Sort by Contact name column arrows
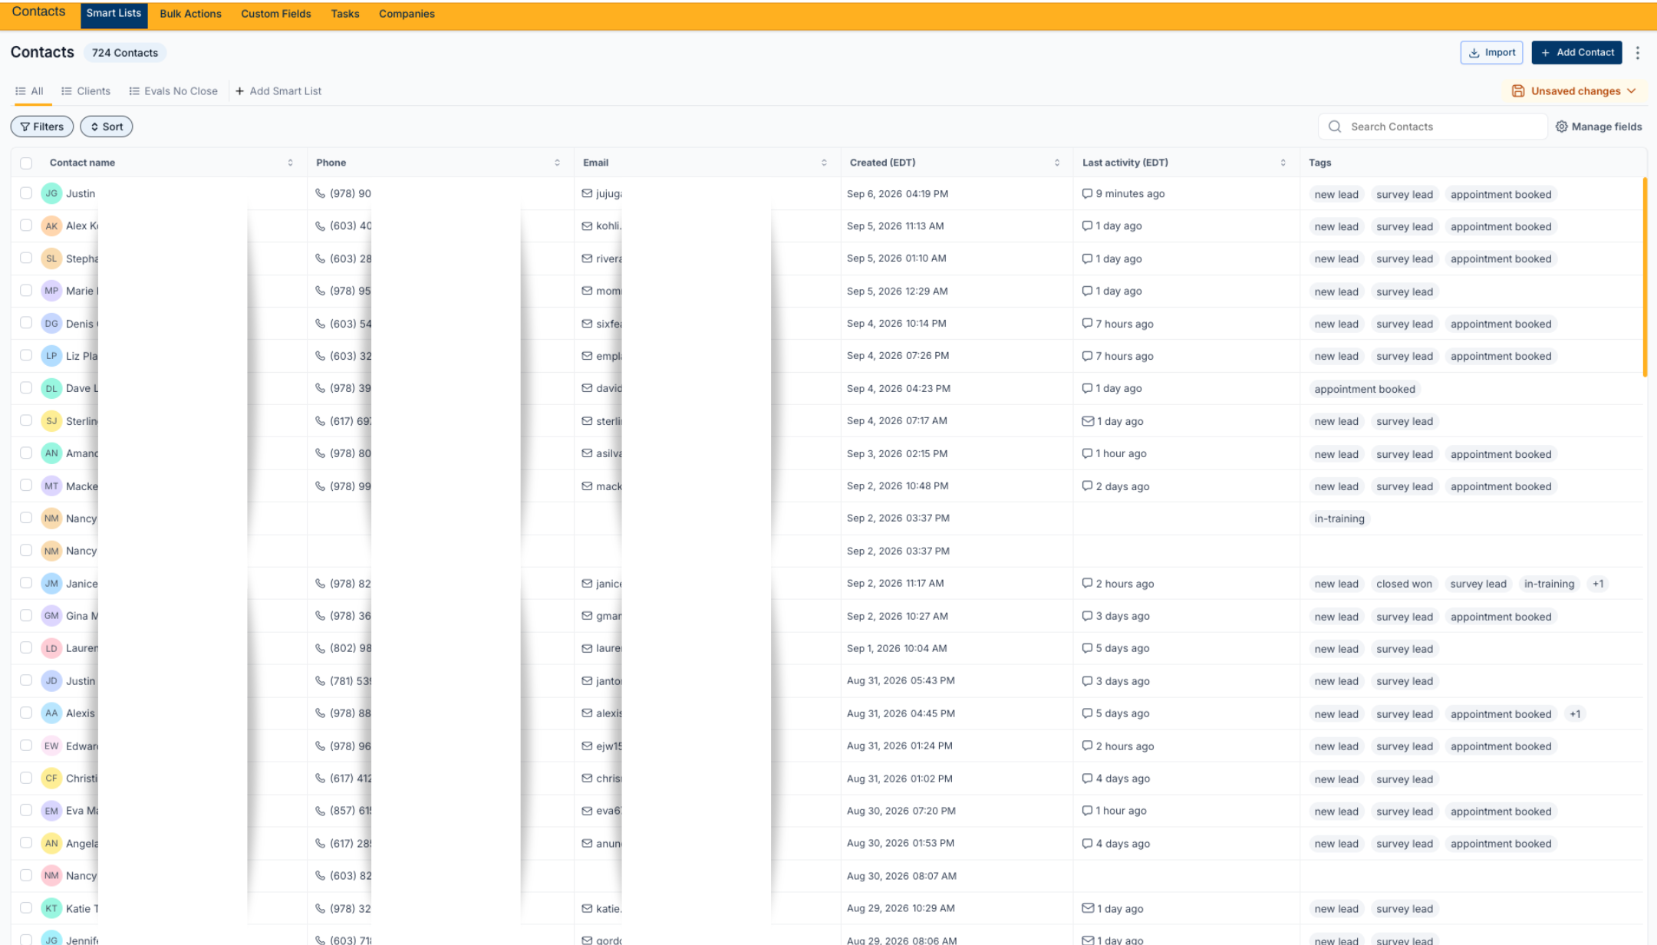The width and height of the screenshot is (1657, 945). [x=290, y=163]
